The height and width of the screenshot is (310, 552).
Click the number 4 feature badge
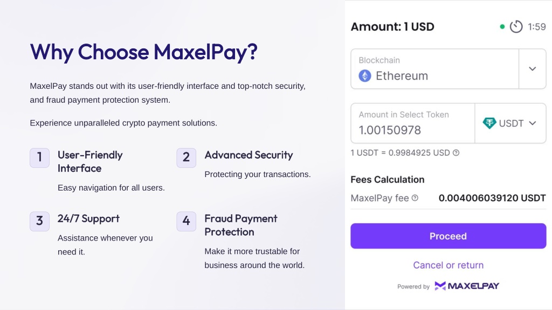(x=186, y=221)
